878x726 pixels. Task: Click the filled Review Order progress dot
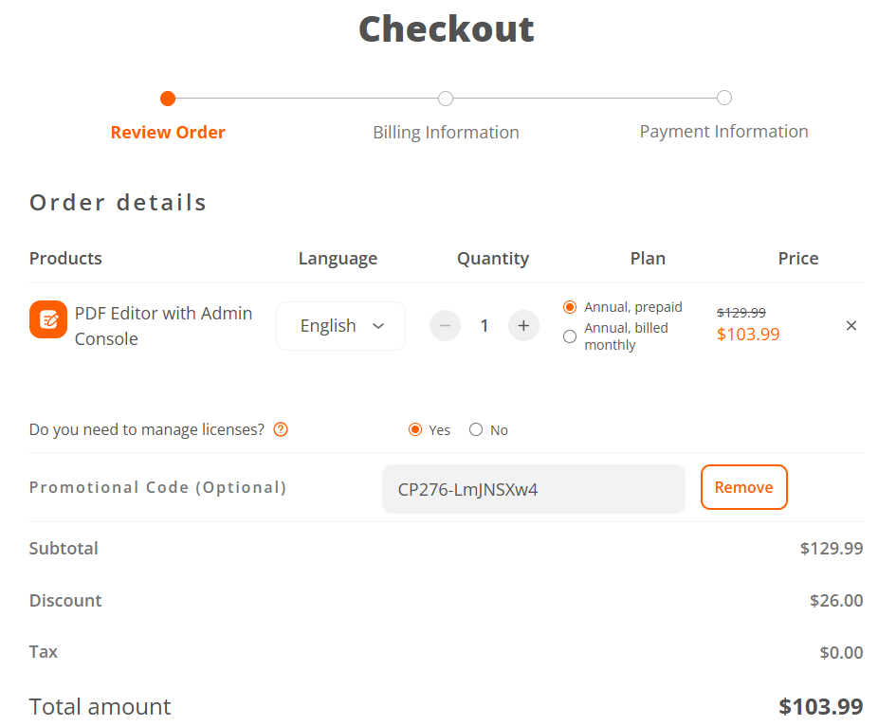pyautogui.click(x=168, y=98)
